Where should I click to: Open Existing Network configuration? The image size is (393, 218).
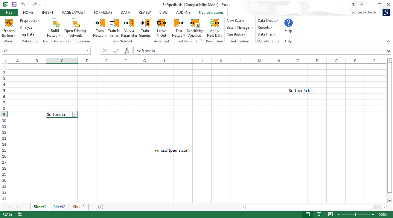[75, 28]
